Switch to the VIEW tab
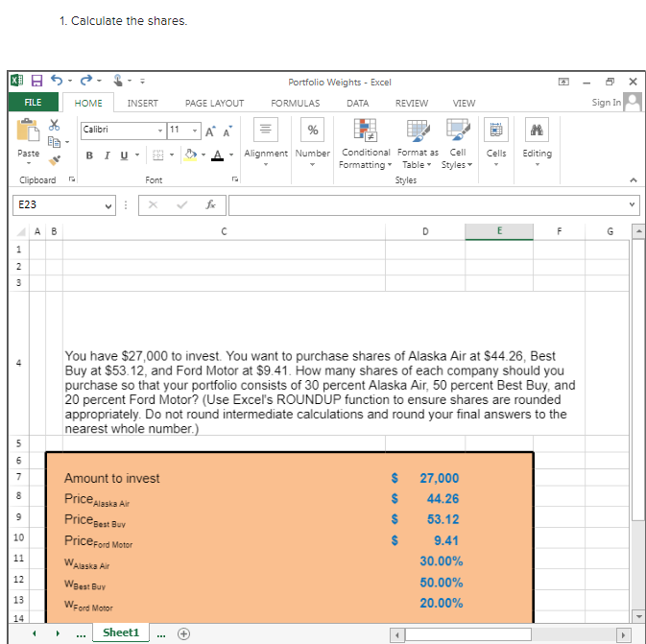This screenshot has height=644, width=646. tap(464, 103)
